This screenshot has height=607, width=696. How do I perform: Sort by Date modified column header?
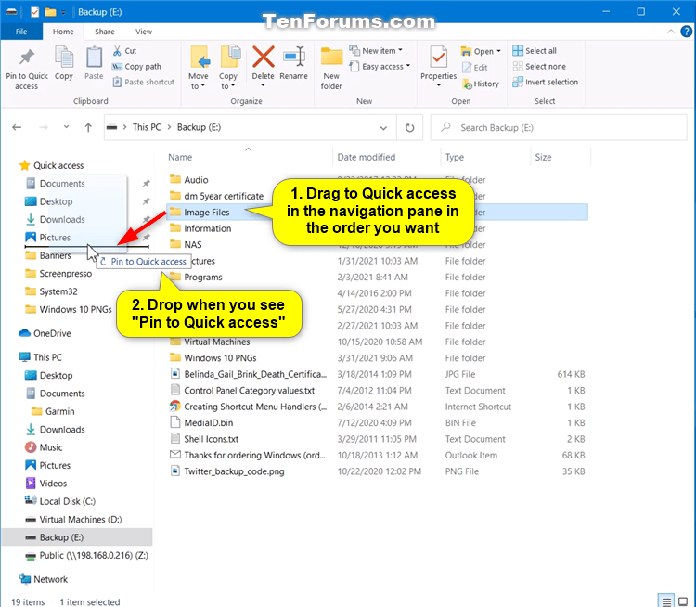[367, 157]
